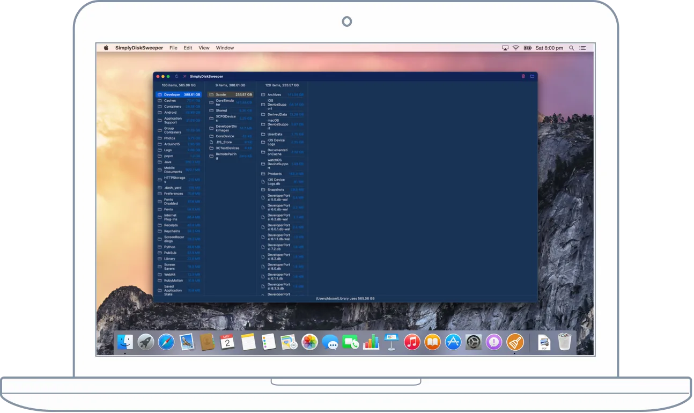Select the Application Support folder
The image size is (694, 413).
click(x=179, y=121)
